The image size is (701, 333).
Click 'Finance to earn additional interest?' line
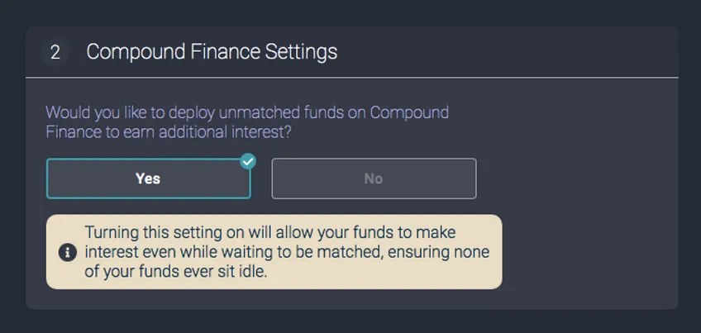[169, 132]
